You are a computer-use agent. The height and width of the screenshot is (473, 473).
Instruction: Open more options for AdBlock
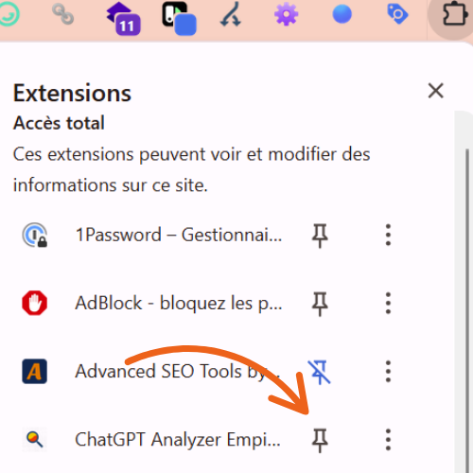[388, 304]
